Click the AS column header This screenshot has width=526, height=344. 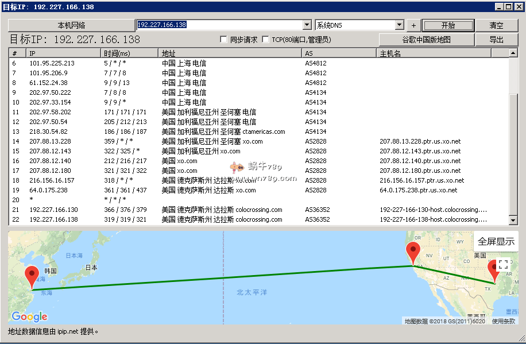339,53
